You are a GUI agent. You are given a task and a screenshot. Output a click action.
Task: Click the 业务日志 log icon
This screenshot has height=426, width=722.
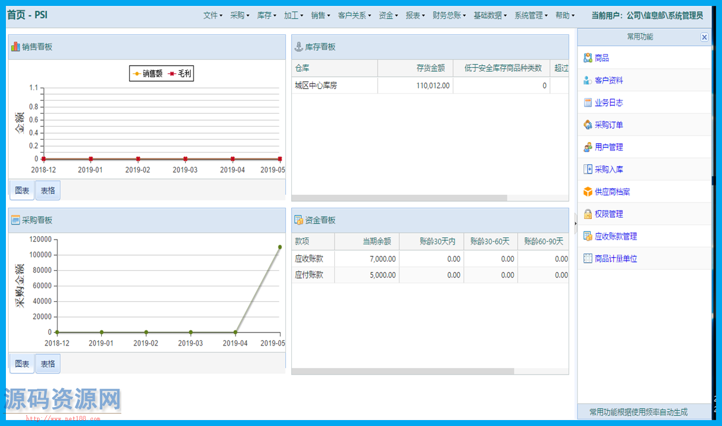(588, 102)
